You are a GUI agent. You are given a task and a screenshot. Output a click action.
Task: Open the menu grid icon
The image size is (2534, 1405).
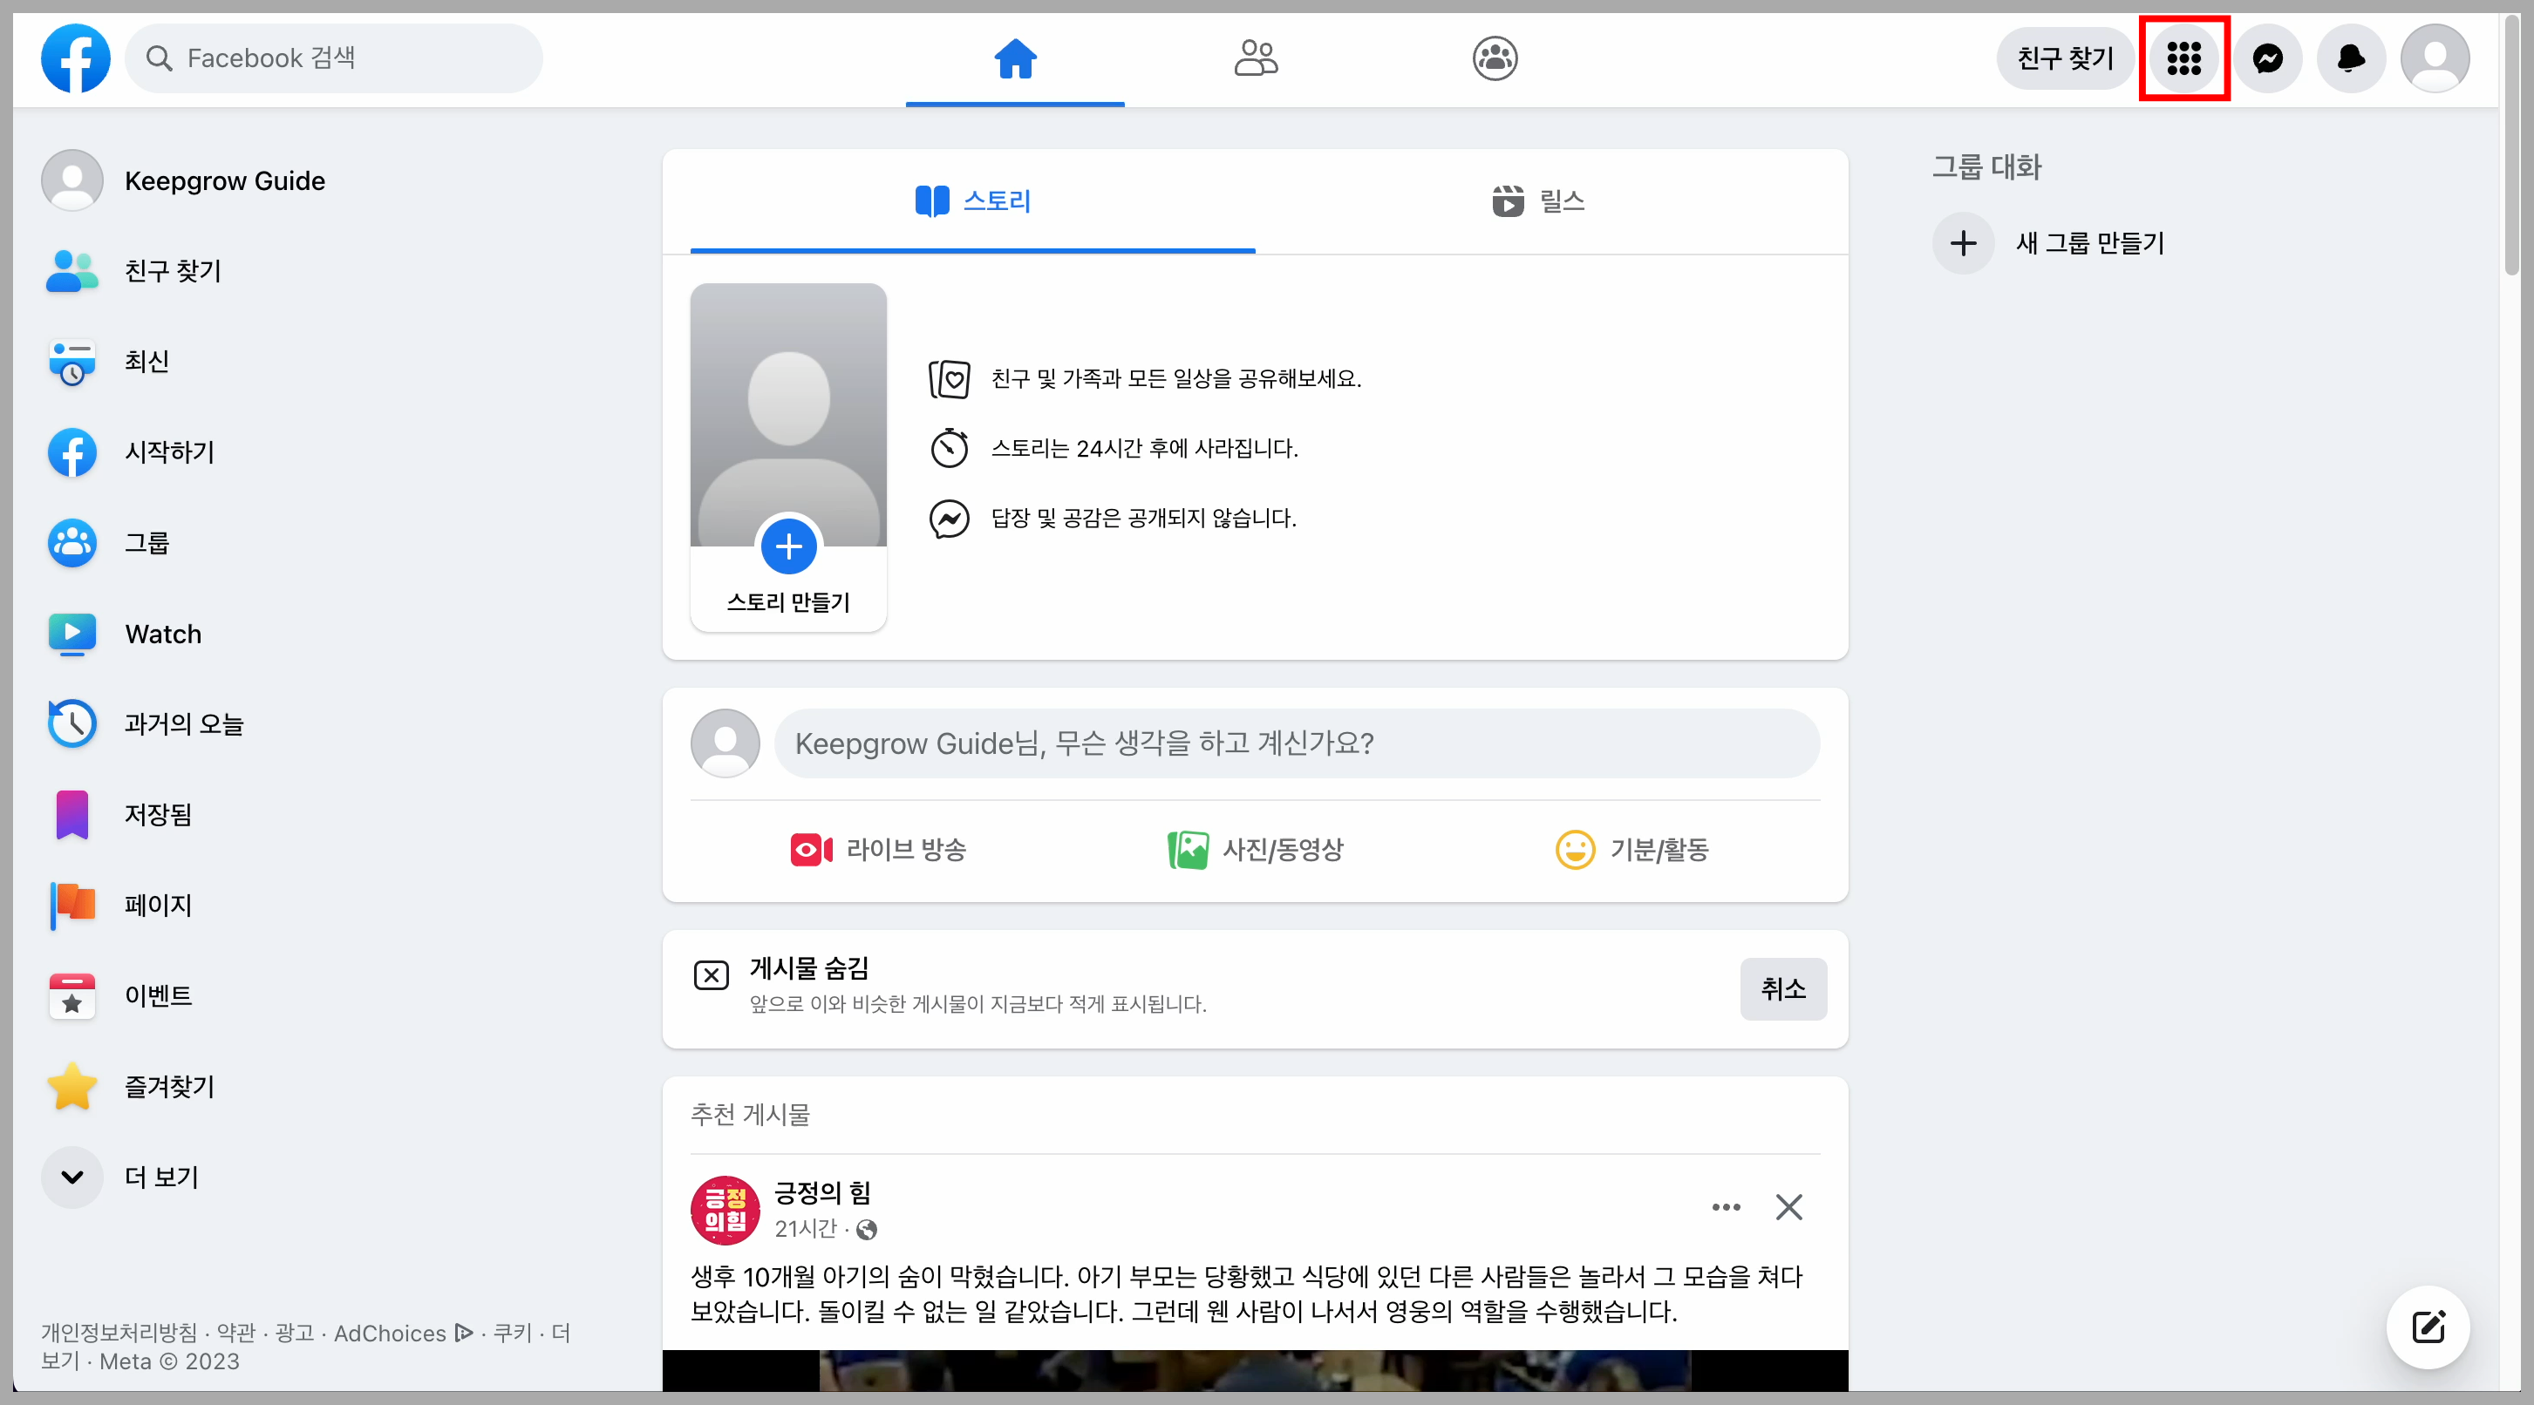(2183, 58)
